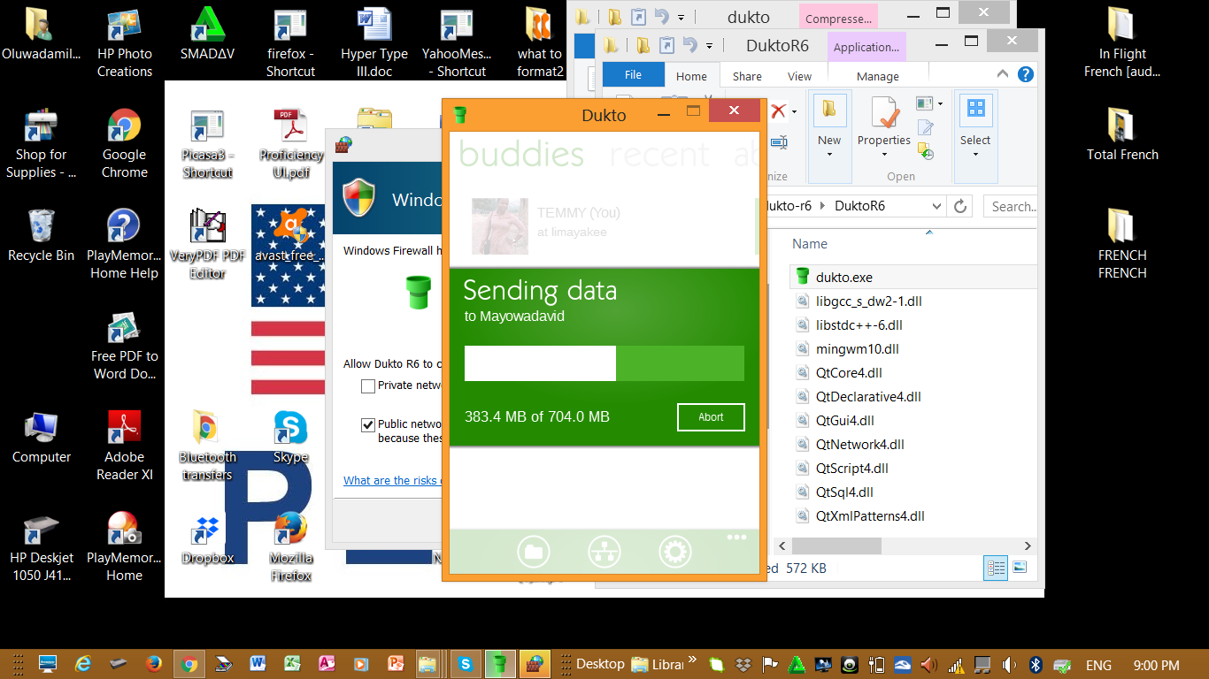Screen dimensions: 1209x679
Task: Click the Sending data progress bar in Dukto
Action: 604,363
